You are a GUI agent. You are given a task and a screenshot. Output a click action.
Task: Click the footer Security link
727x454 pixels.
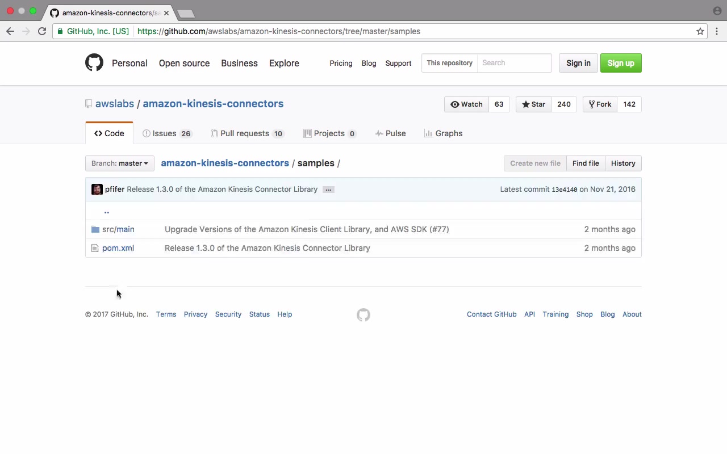(228, 314)
